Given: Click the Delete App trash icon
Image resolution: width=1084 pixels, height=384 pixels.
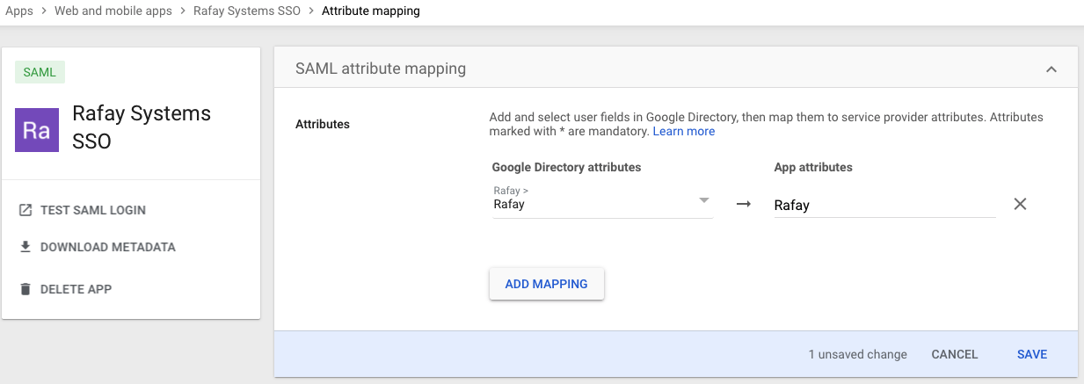Looking at the screenshot, I should [x=25, y=289].
